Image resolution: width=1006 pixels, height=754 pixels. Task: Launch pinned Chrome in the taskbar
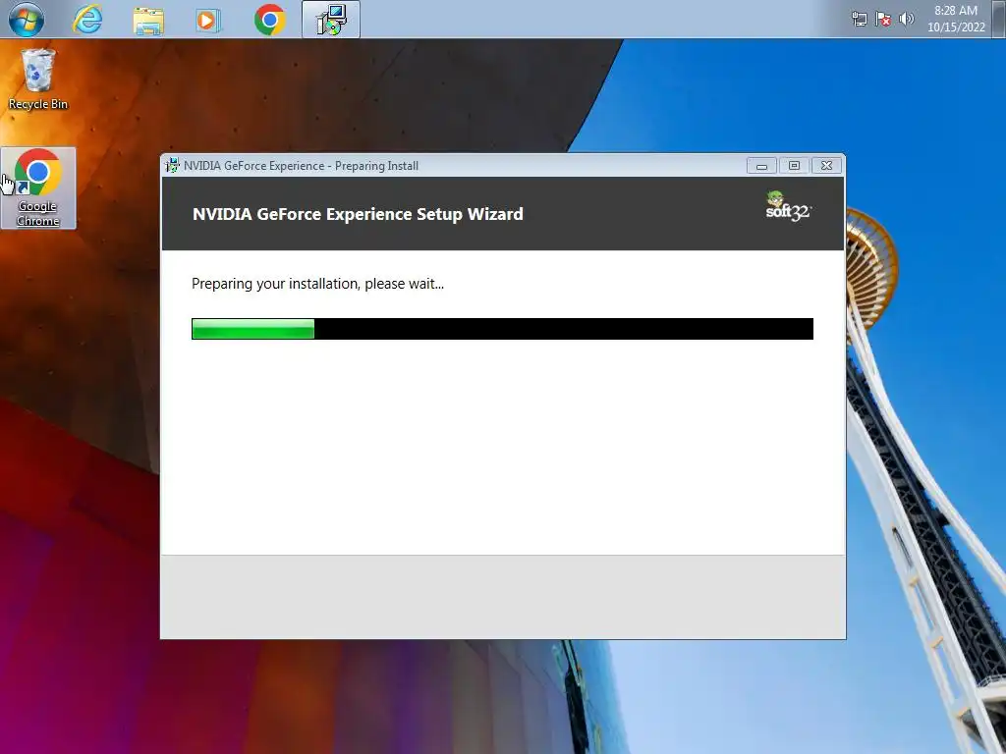pyautogui.click(x=269, y=20)
